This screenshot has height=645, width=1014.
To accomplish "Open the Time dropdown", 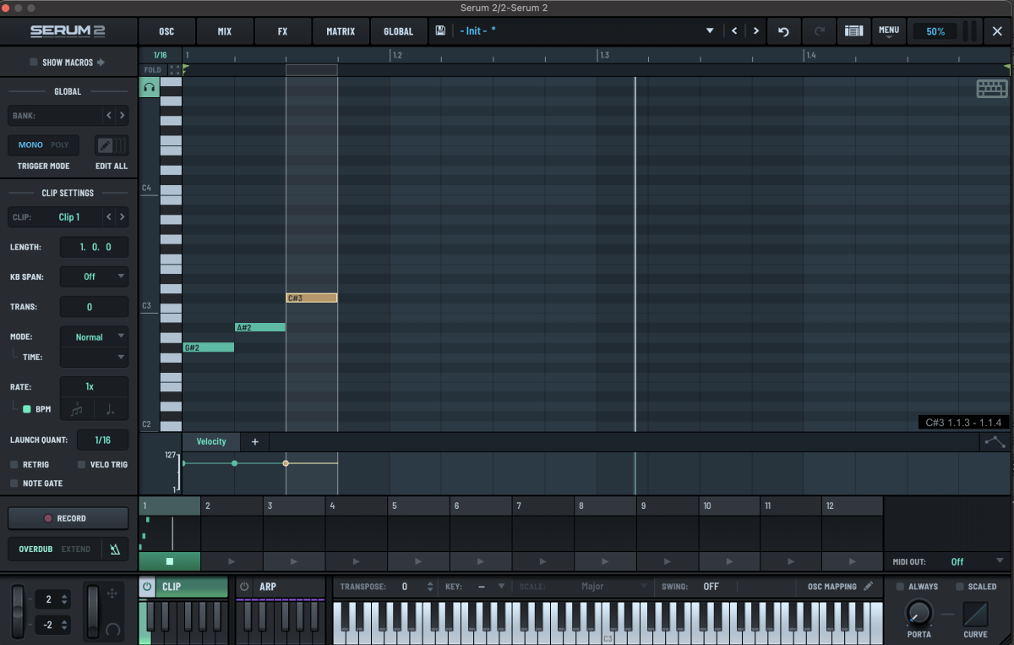I will (x=94, y=358).
